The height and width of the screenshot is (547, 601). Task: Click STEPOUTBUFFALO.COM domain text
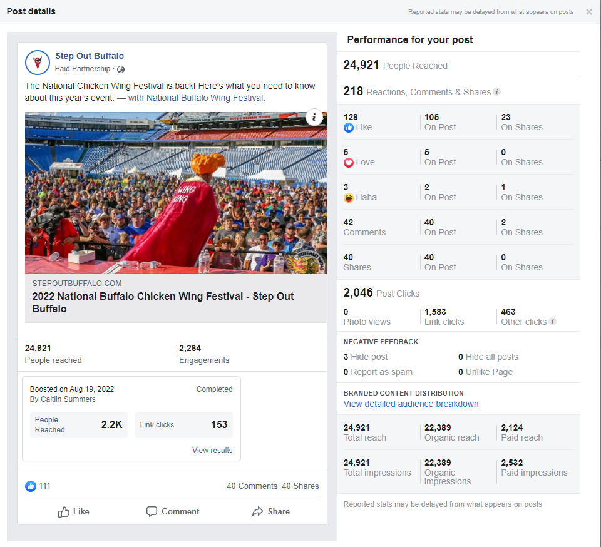click(77, 284)
